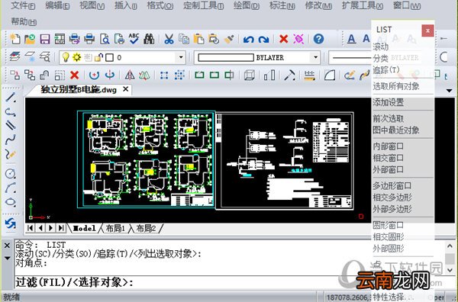Expand the command line options arrow
This screenshot has height=302, width=458.
point(8,259)
